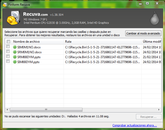Select file name $RM8BDYM.pptx
Screen dimensions: 165x130
point(29,57)
